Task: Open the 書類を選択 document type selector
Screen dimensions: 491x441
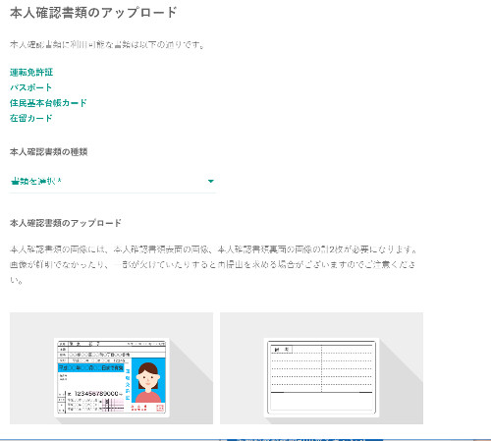Action: [113, 181]
